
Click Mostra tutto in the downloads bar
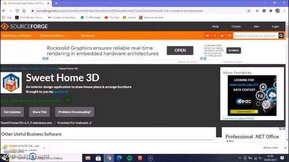coord(270,148)
